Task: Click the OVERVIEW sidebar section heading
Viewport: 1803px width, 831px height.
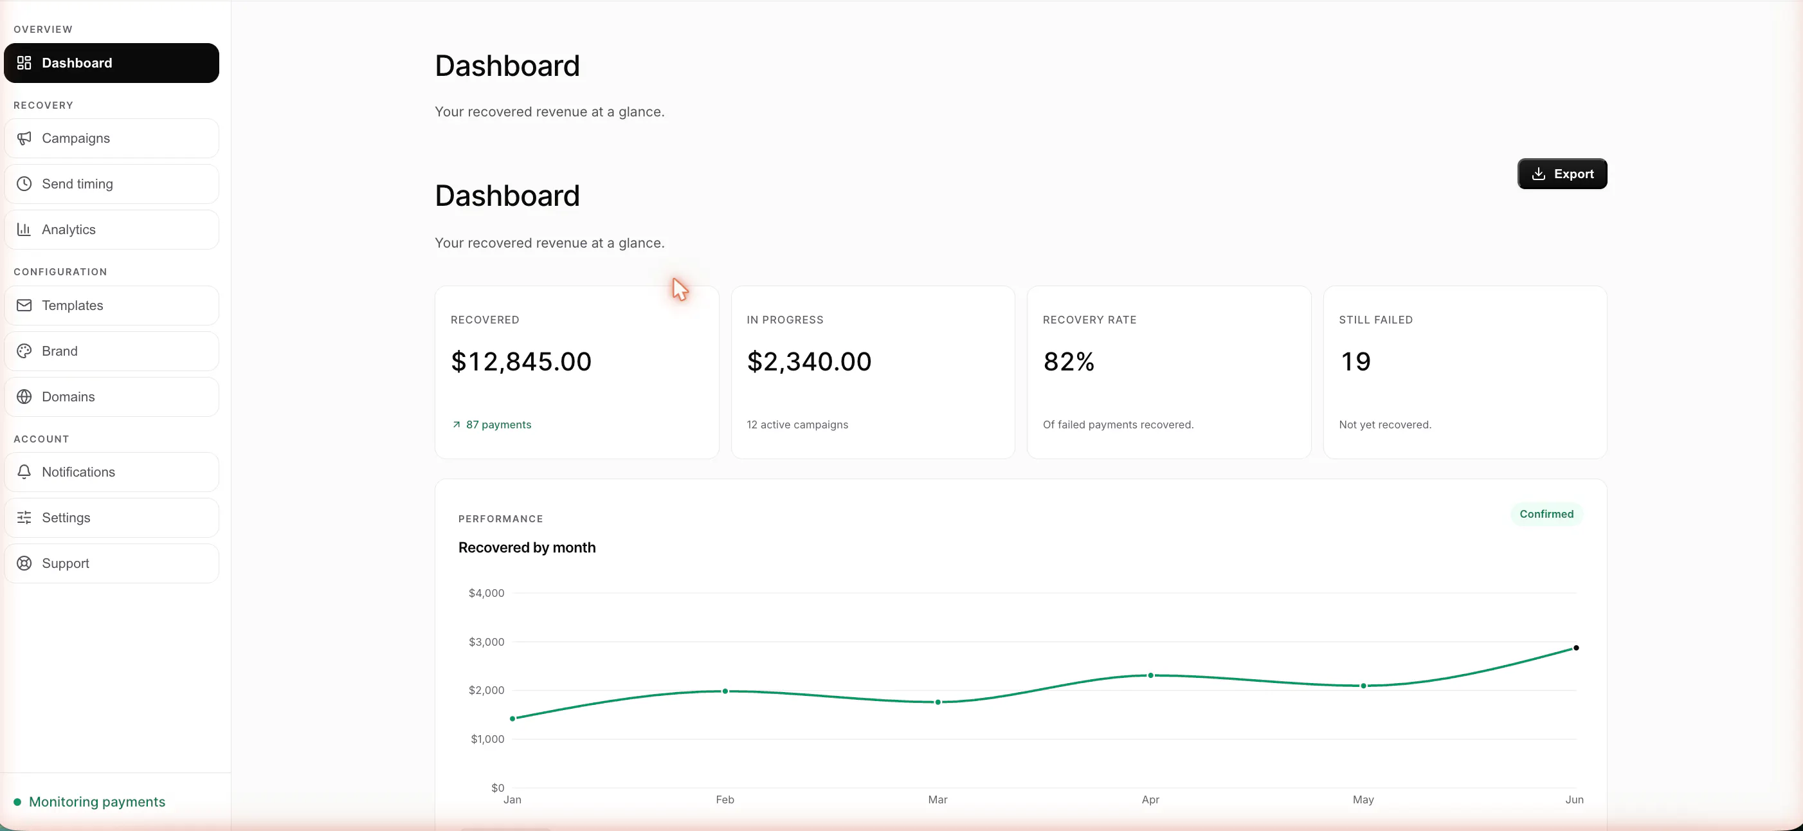Action: 42,30
